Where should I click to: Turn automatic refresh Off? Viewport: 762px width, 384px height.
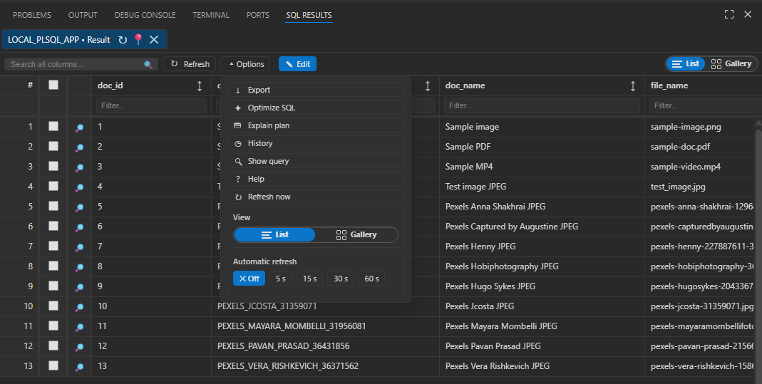[249, 279]
